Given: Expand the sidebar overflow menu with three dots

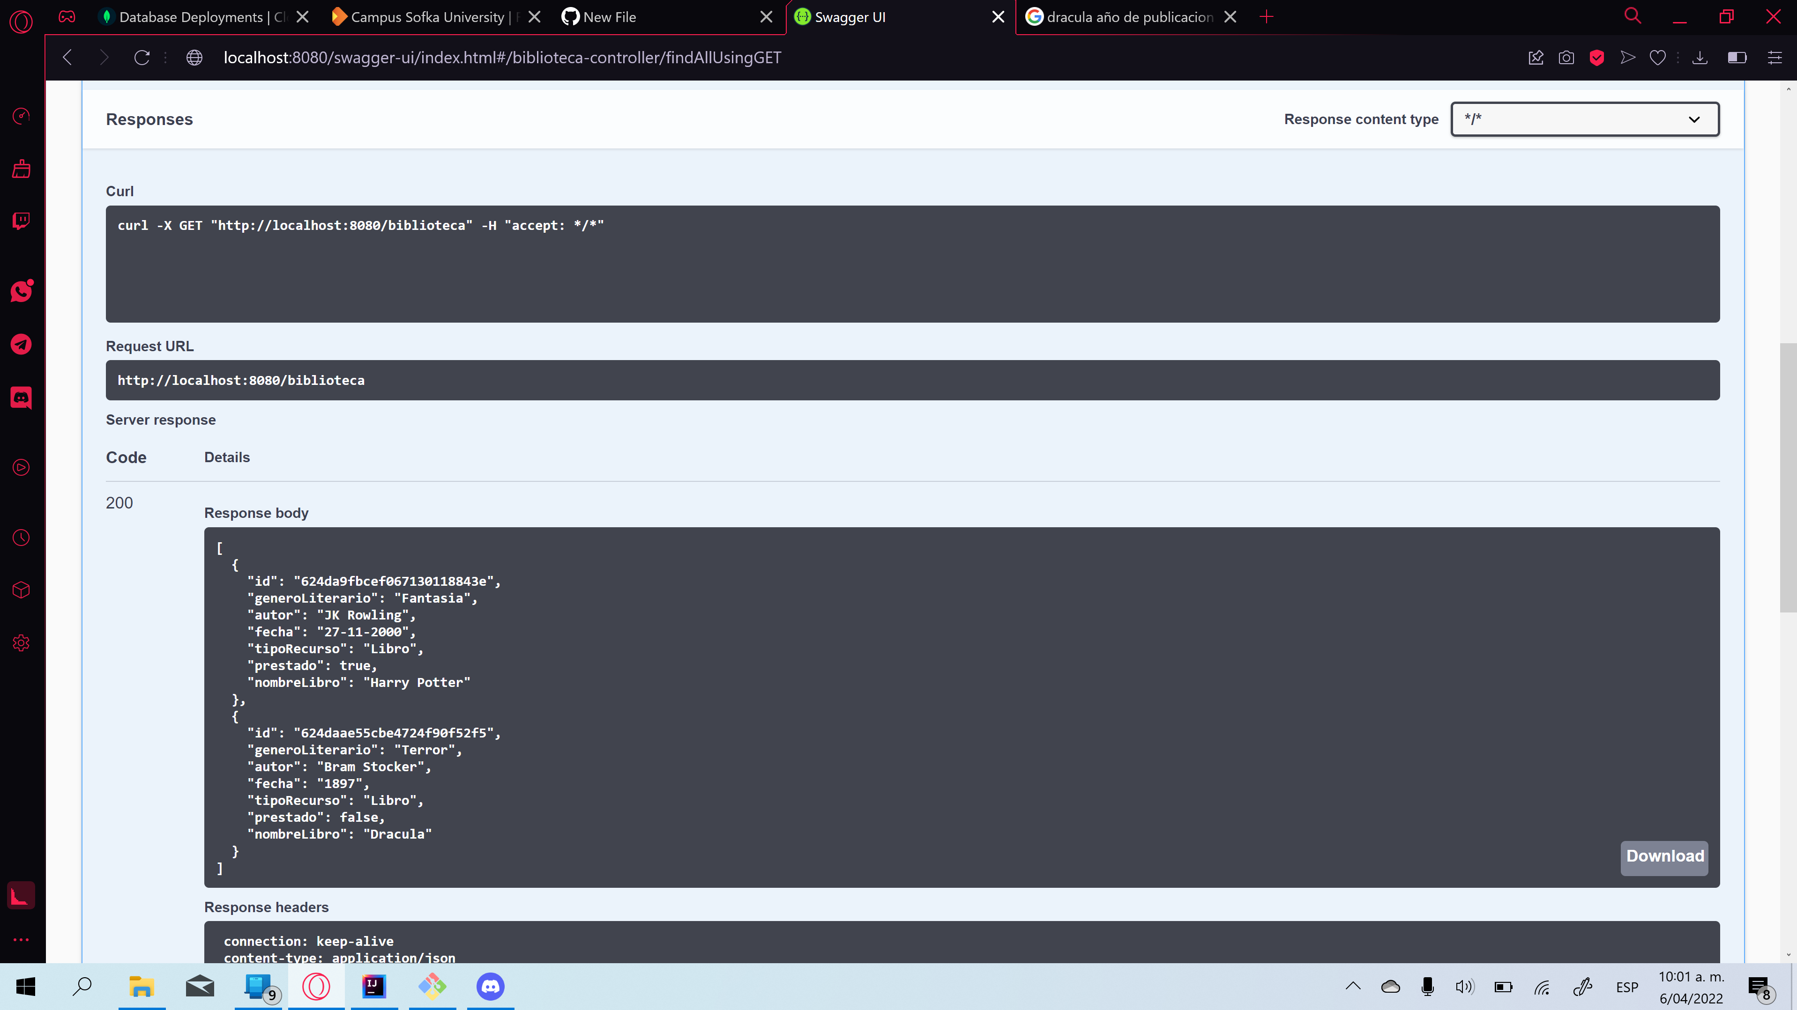Looking at the screenshot, I should pyautogui.click(x=21, y=939).
